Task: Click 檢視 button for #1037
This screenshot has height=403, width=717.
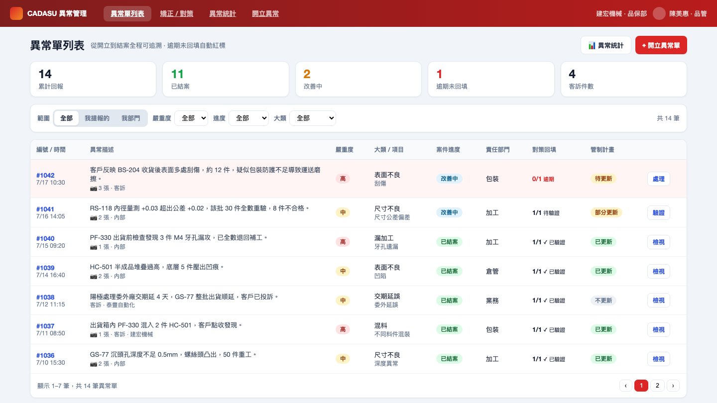Action: (x=659, y=329)
